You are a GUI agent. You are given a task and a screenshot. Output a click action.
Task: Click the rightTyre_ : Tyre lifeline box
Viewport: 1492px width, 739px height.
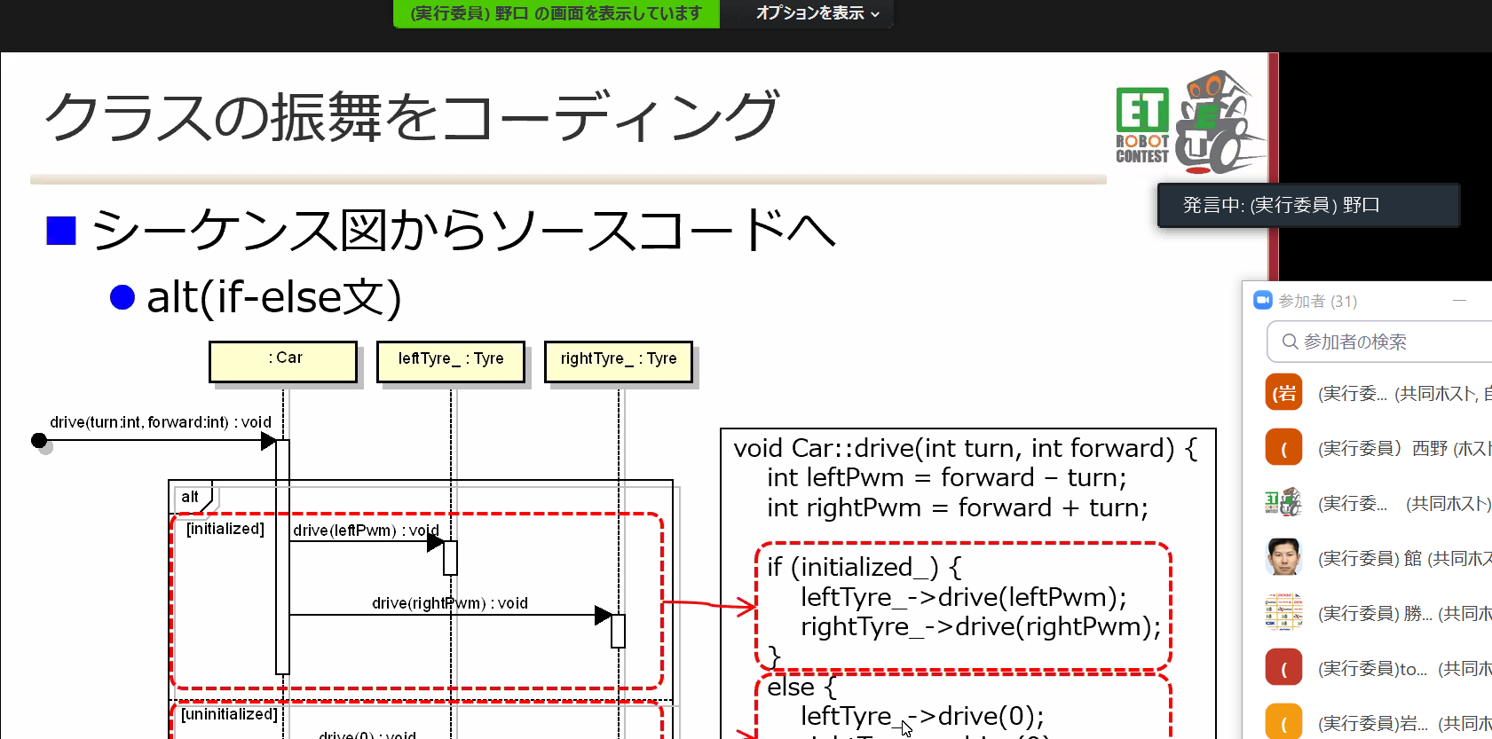(619, 361)
